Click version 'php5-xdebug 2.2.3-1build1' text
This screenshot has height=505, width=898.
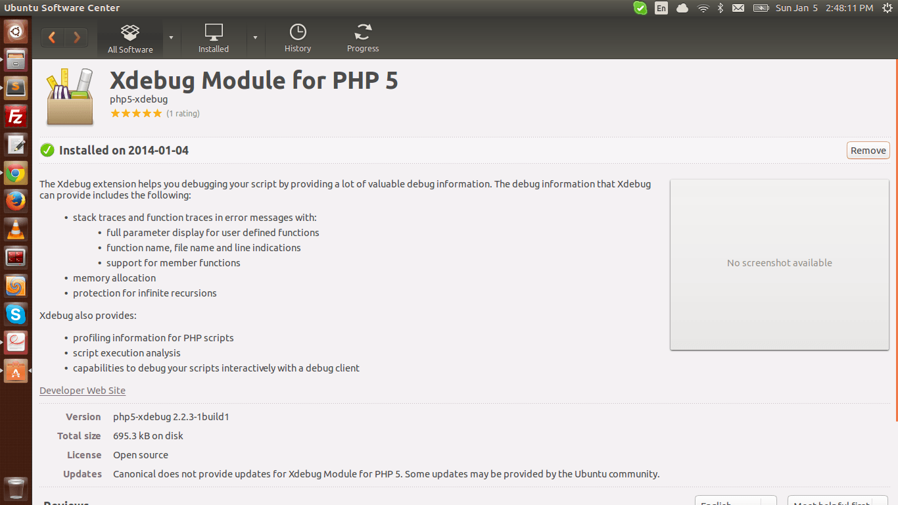(171, 417)
